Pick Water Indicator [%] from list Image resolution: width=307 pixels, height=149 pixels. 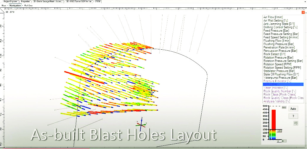(275, 88)
